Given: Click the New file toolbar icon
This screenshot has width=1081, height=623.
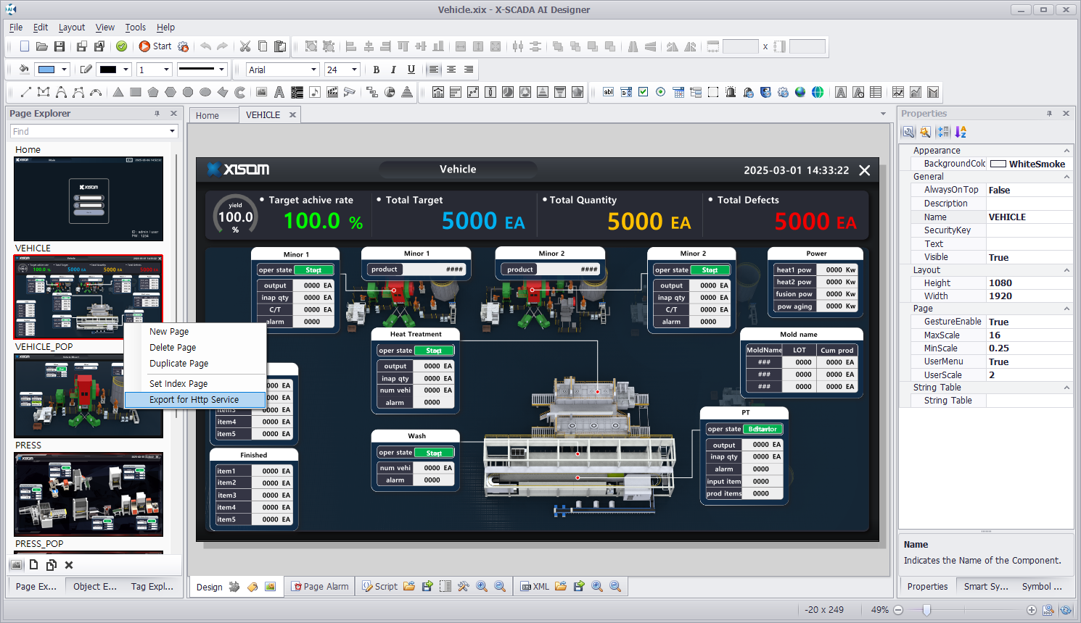Looking at the screenshot, I should tap(25, 46).
